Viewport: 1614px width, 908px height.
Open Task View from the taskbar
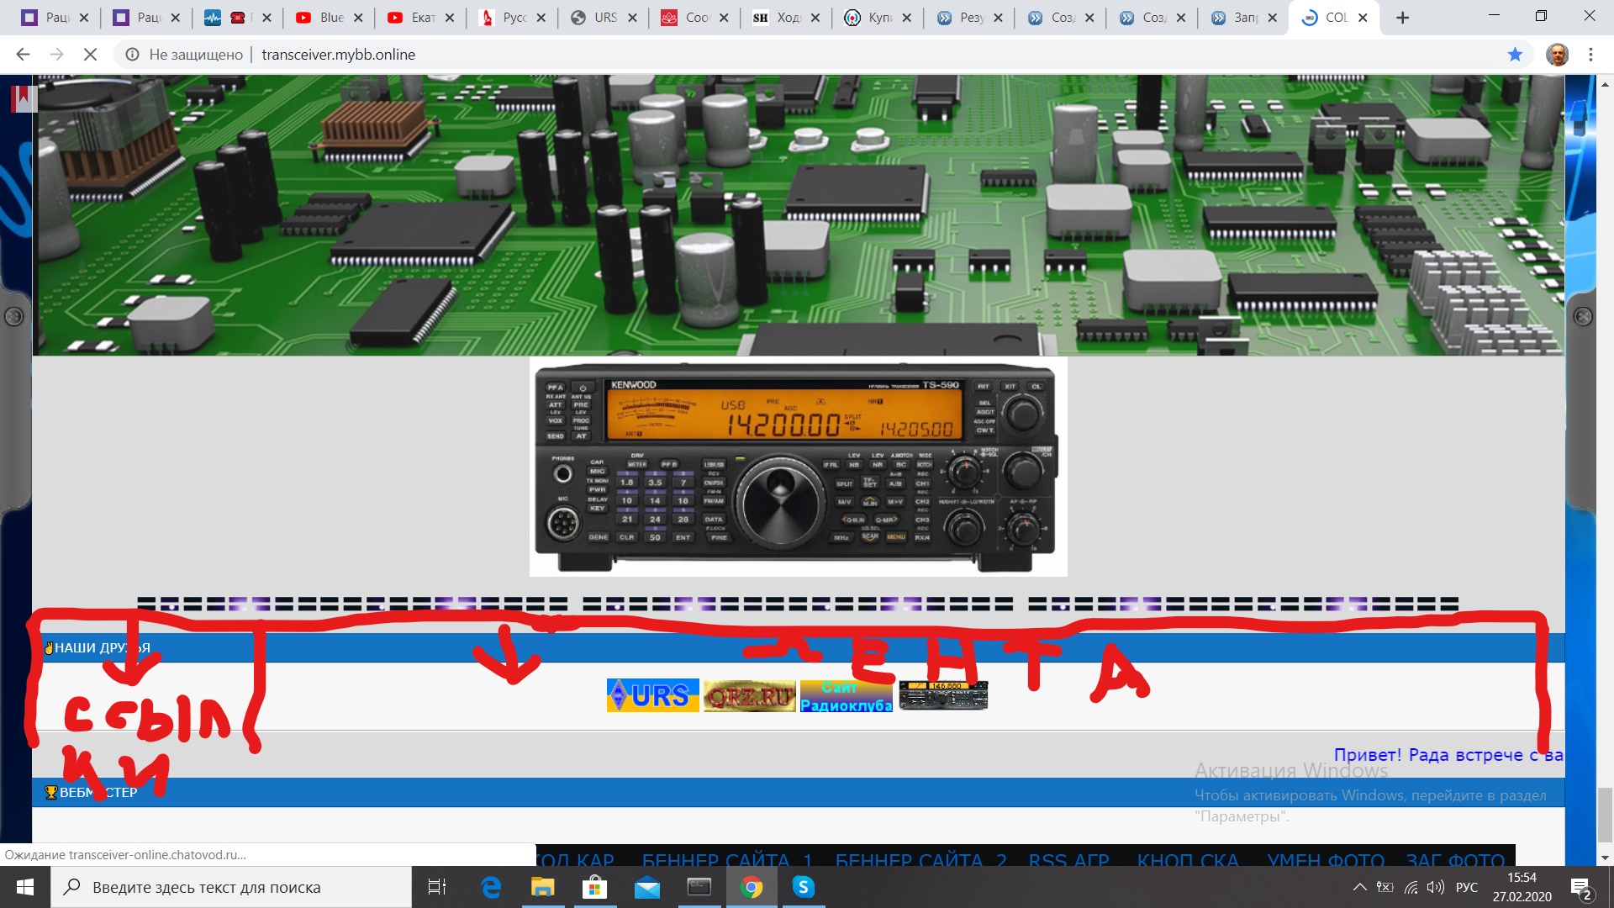[437, 887]
